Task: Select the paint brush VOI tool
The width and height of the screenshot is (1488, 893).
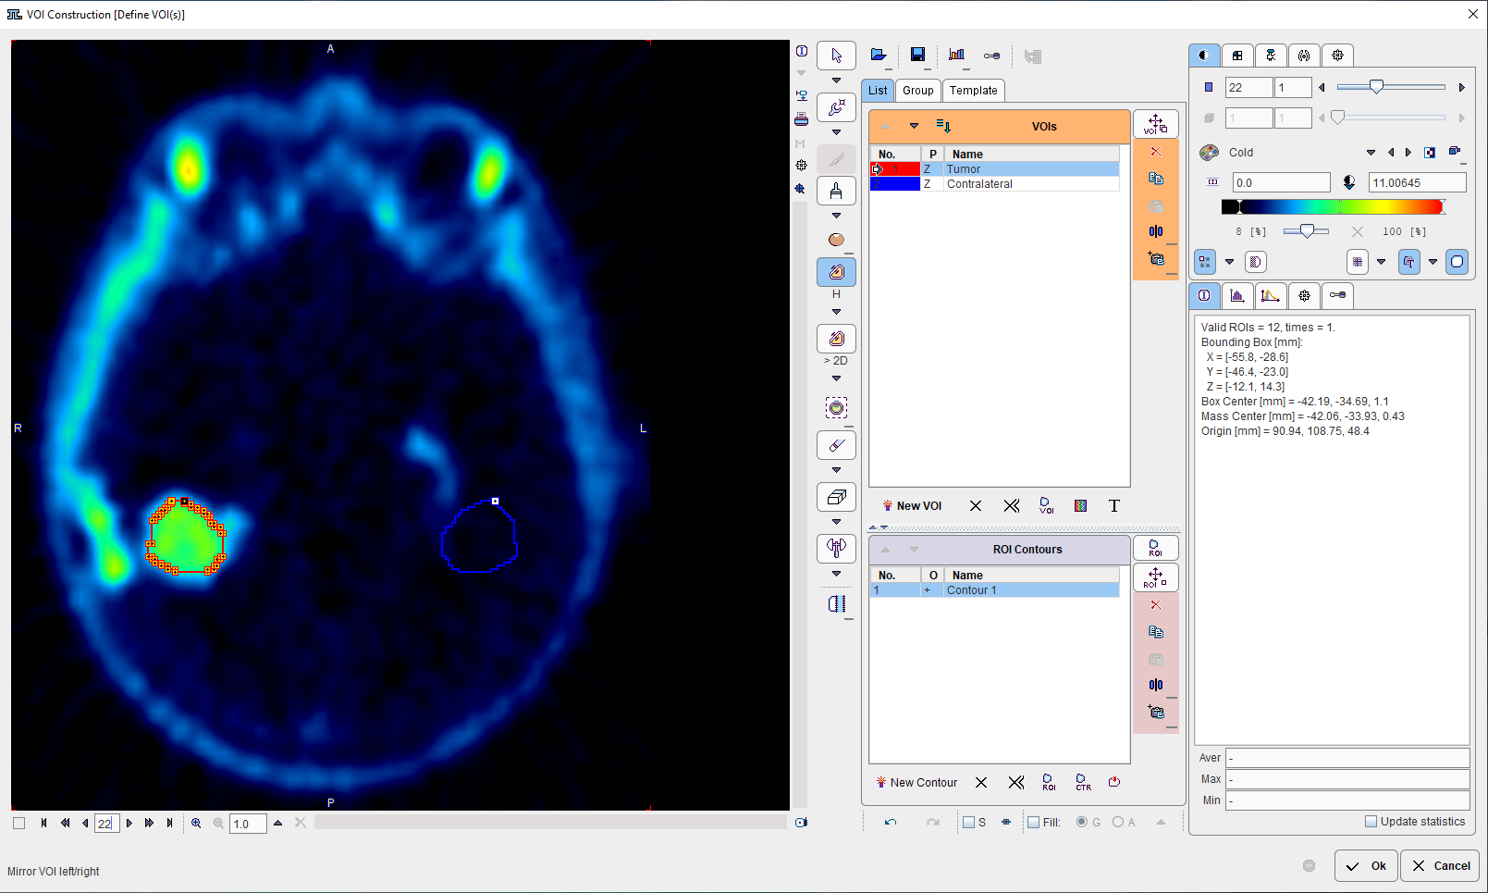Action: click(x=836, y=191)
